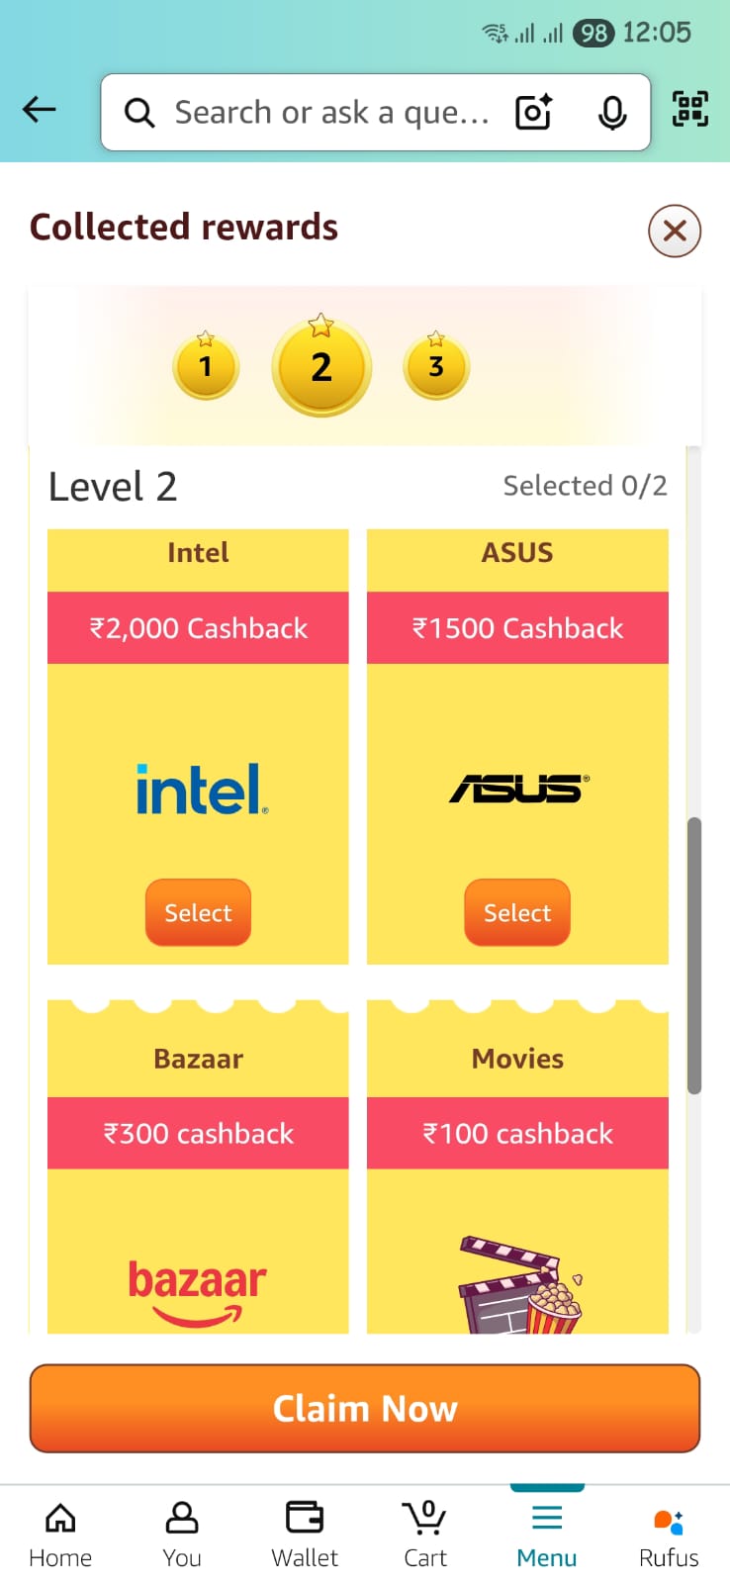Screen dimensions: 730x1583
Task: Go to the Home tab
Action: (x=60, y=1534)
